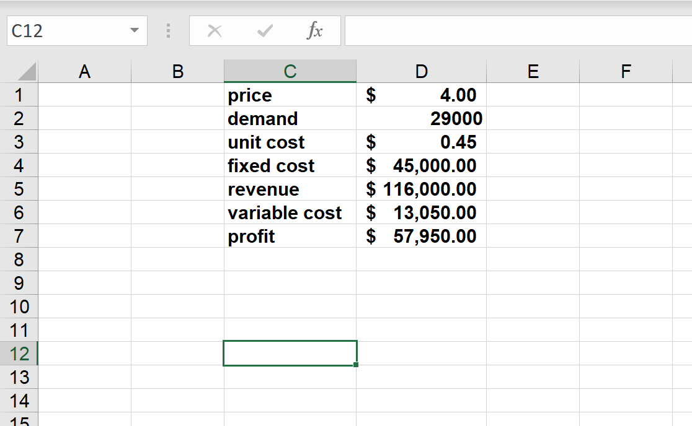Viewport: 692px width, 426px height.
Task: Select column header A
Action: tap(84, 70)
